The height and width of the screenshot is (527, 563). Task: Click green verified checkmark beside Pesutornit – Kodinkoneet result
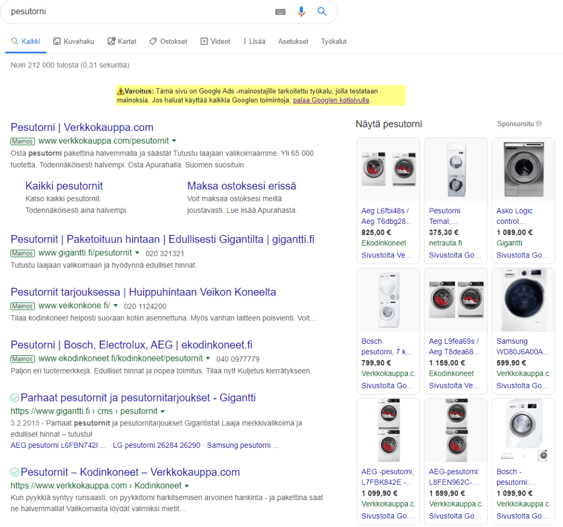15,472
